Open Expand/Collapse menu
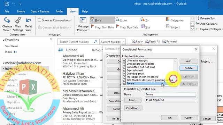Viewport: 223px width, 125px height. click(x=209, y=29)
